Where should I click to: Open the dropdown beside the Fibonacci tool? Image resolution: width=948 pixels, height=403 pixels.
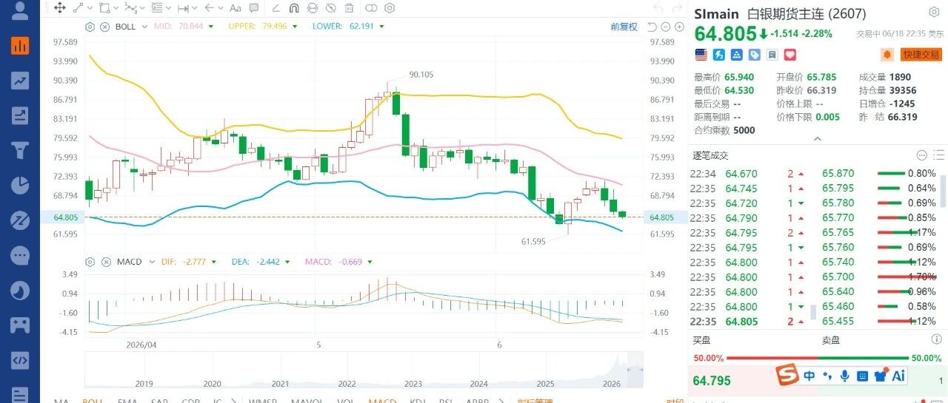[x=168, y=8]
